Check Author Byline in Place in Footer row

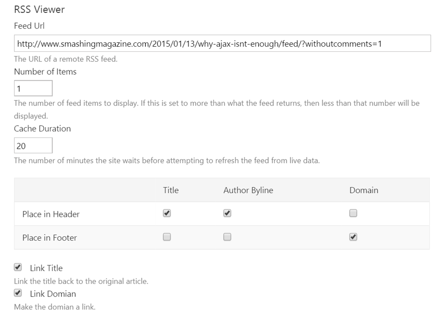coord(228,237)
